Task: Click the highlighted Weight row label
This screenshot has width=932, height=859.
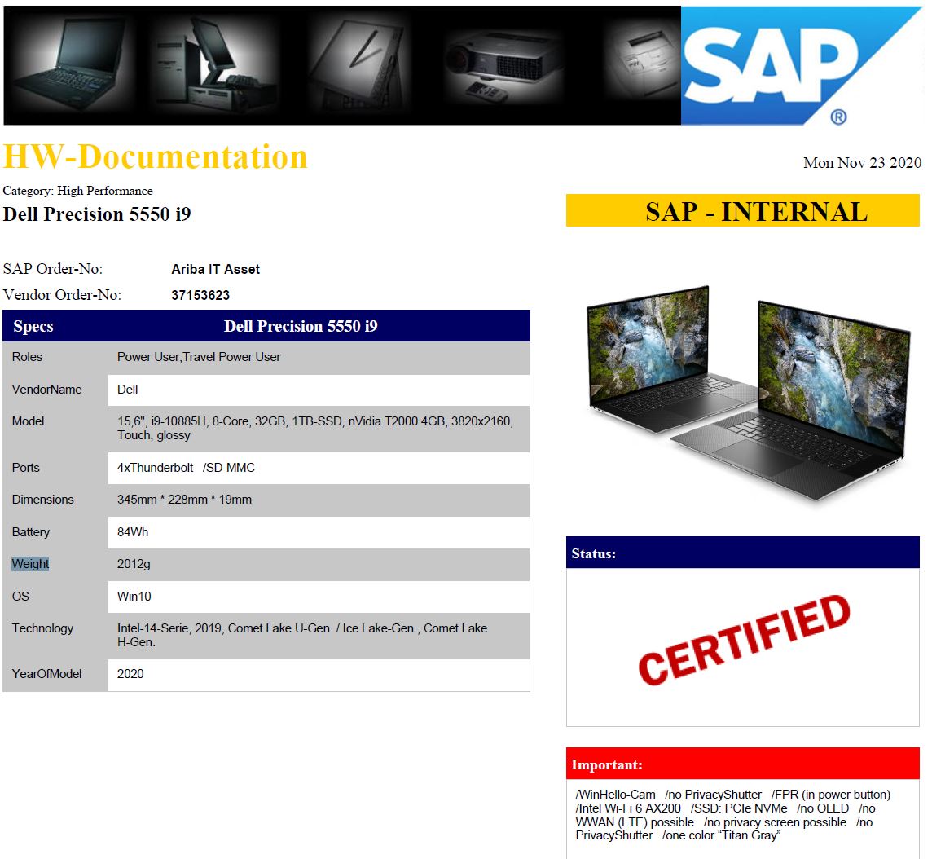Action: [x=30, y=563]
